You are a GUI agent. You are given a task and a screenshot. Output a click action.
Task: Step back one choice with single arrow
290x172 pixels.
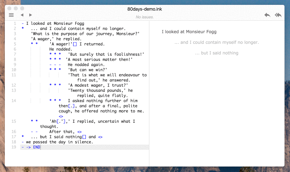(267, 15)
